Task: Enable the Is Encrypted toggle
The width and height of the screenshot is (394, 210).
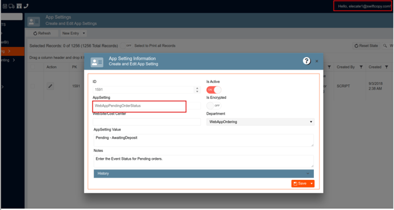Action: tap(214, 106)
